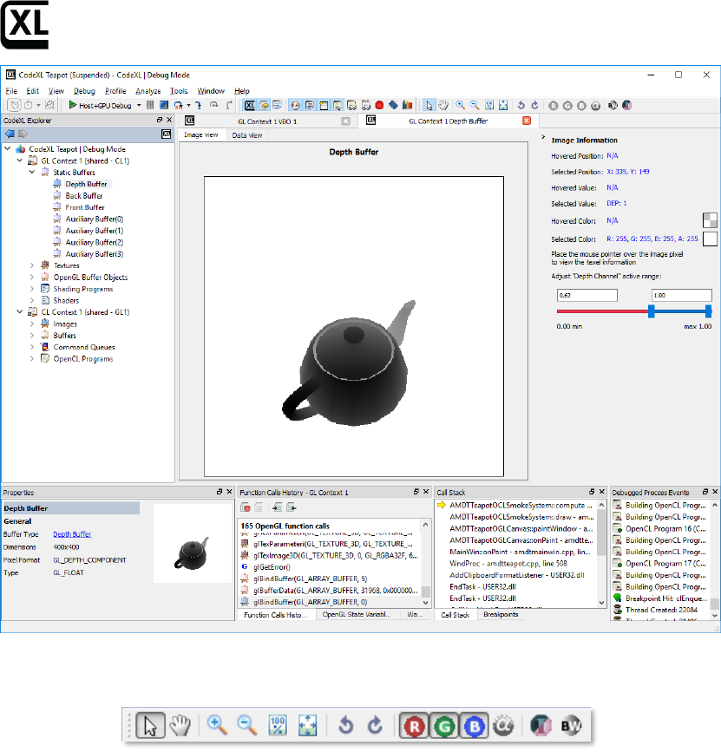This screenshot has width=721, height=752.
Task: Toggle grey R channel button in main toolbar
Action: pyautogui.click(x=553, y=106)
